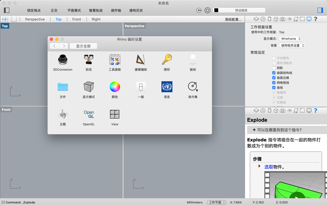Toggle the left sidebar icon in toolbar
327x206 pixels.
point(7,10)
